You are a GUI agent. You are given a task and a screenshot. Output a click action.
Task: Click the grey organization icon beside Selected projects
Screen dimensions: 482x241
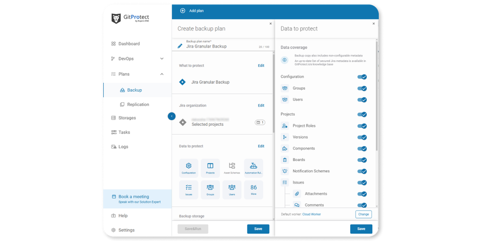tap(182, 122)
